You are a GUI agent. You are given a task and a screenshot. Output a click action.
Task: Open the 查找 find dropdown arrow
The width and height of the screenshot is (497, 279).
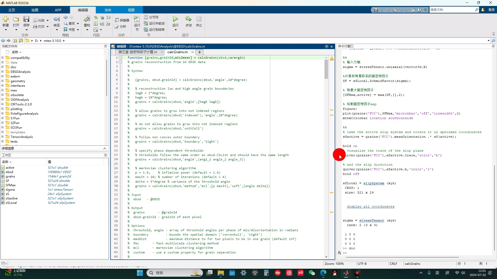point(78,24)
